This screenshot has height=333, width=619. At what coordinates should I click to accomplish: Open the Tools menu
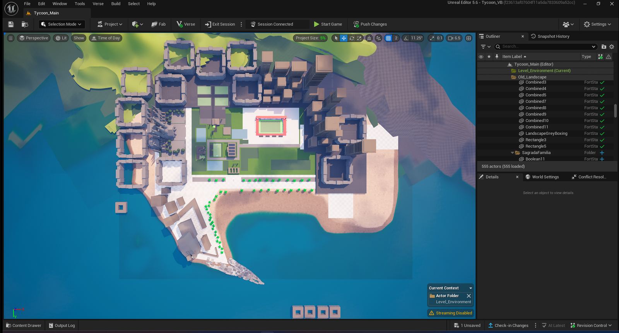(80, 4)
